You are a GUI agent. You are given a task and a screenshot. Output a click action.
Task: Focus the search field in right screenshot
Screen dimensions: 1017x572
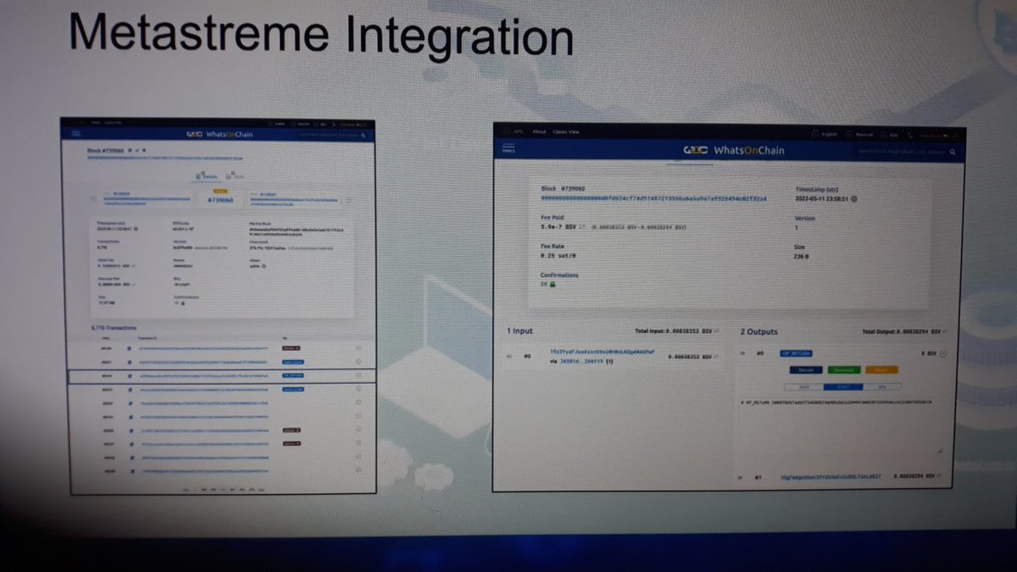point(903,152)
